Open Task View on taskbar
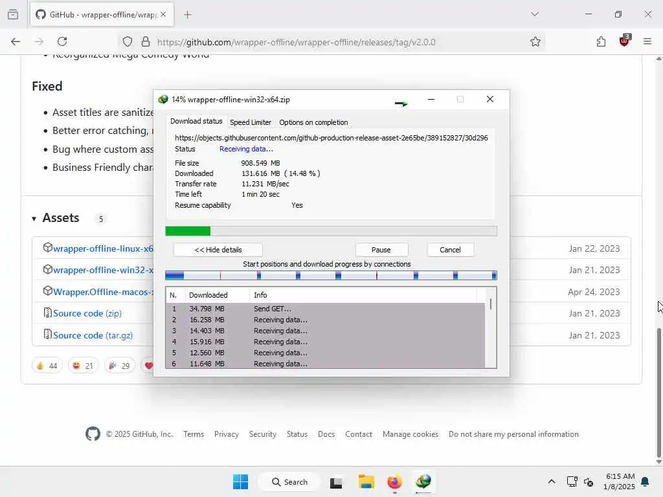Screen dimensions: 663x497 336,482
